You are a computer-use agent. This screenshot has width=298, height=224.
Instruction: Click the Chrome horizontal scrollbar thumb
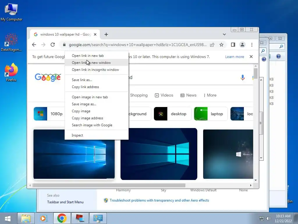(109, 185)
